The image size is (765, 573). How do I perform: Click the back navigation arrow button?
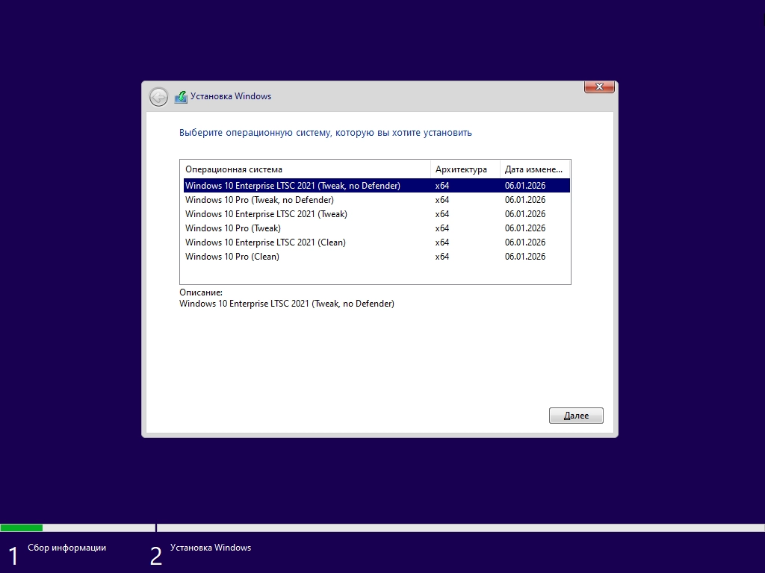coord(158,96)
